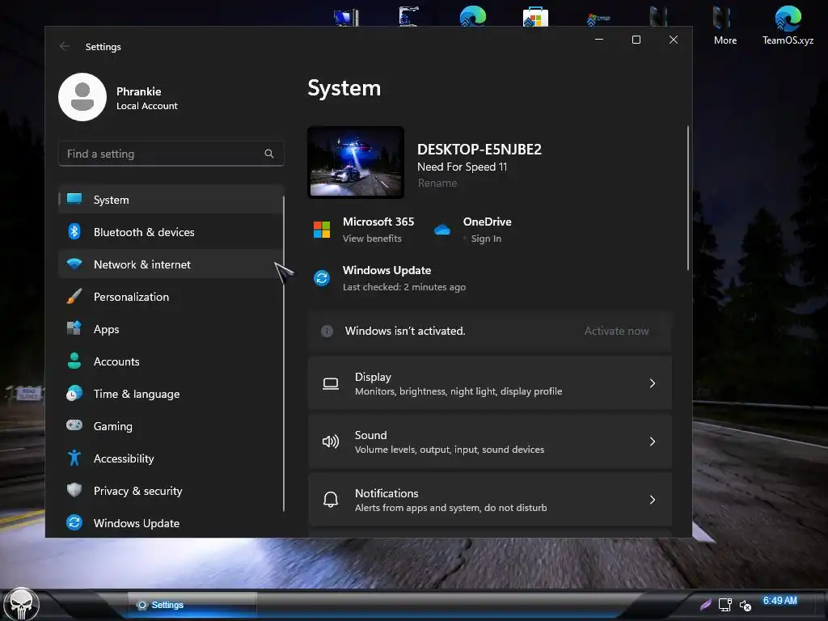This screenshot has height=621, width=828.
Task: Click the muted volume tray icon
Action: [745, 606]
